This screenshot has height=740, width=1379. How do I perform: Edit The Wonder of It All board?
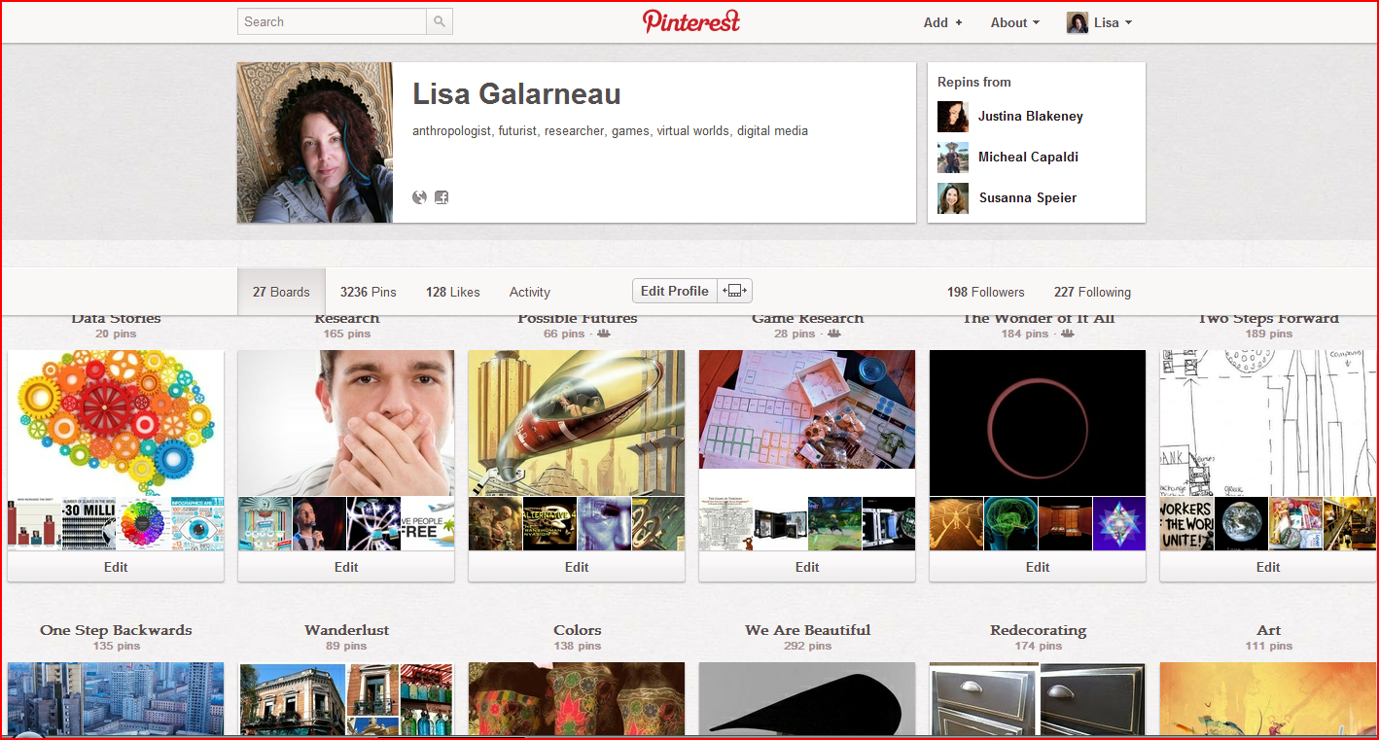1038,567
